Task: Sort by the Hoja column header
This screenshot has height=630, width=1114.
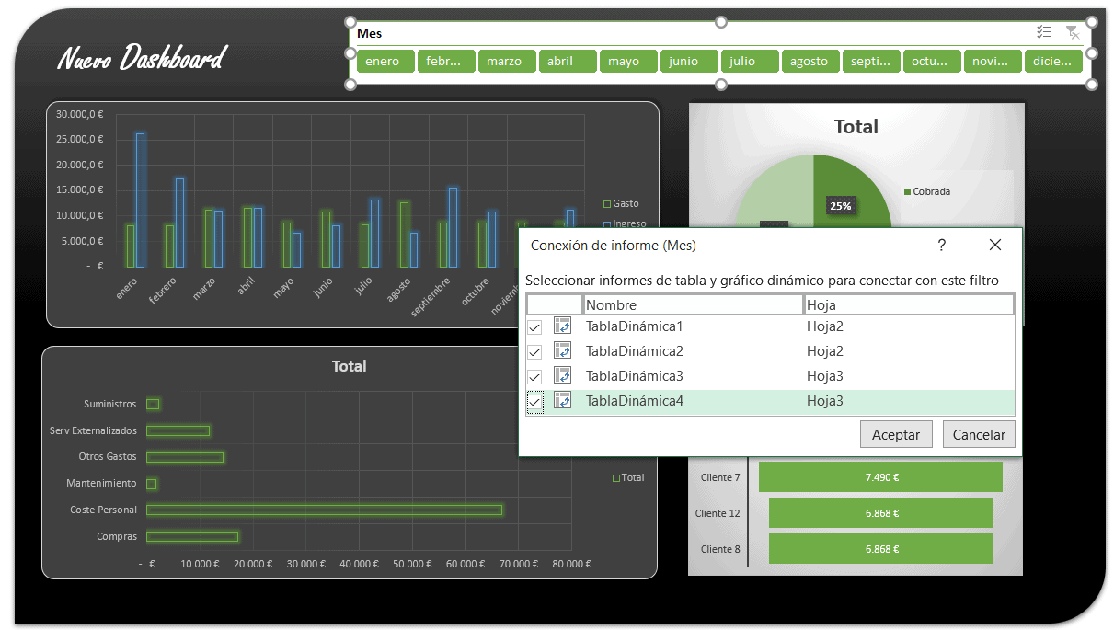Action: 909,304
